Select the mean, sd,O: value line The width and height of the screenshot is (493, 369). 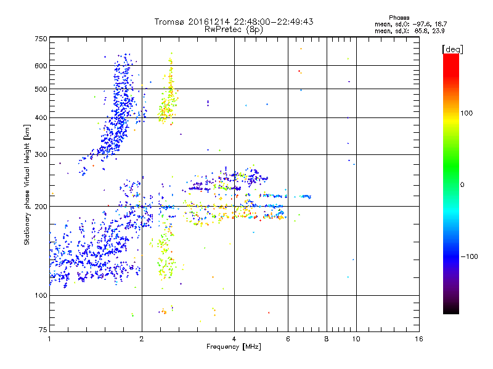point(410,24)
